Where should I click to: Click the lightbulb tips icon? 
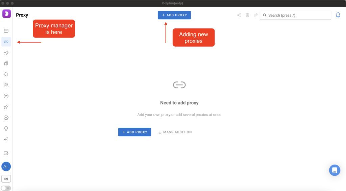(x=6, y=128)
